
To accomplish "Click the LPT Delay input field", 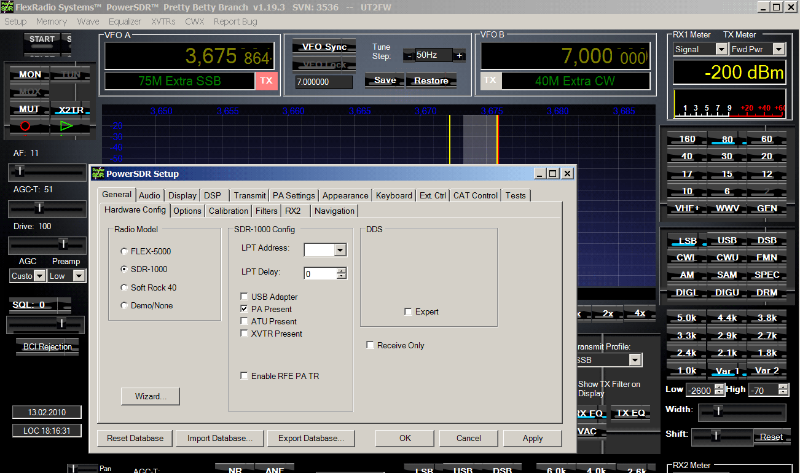I will click(x=320, y=274).
